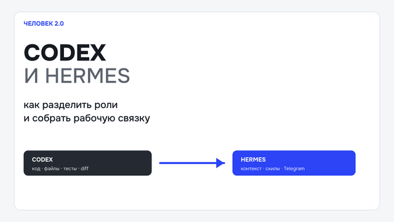Click the arrow line between the two boxes
The width and height of the screenshot is (394, 222).
pos(188,163)
